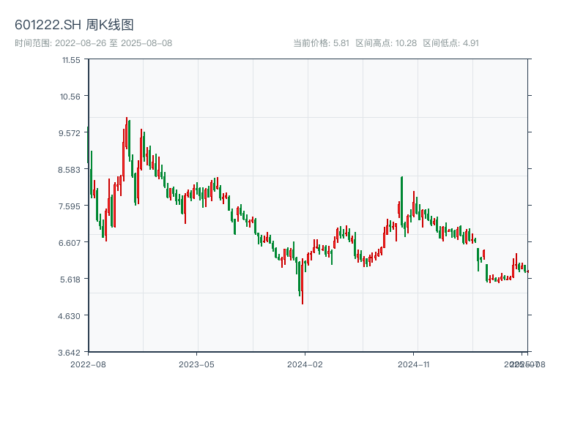Click the 6.607 y-axis tick label

[70, 243]
